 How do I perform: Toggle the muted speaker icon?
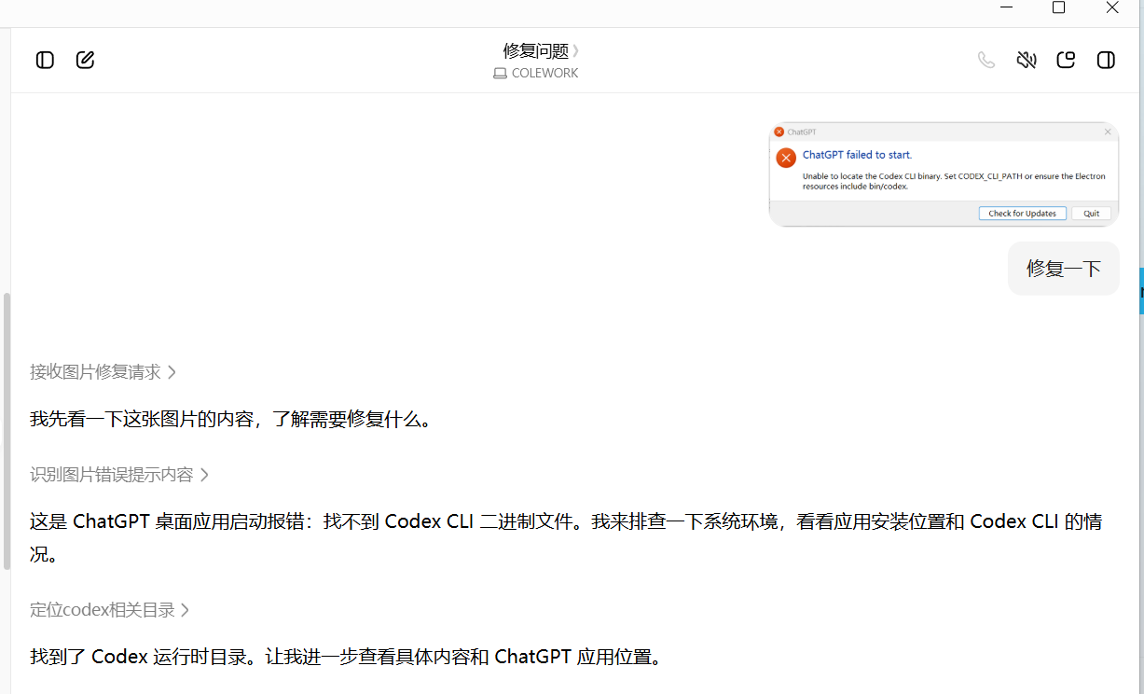click(1027, 61)
